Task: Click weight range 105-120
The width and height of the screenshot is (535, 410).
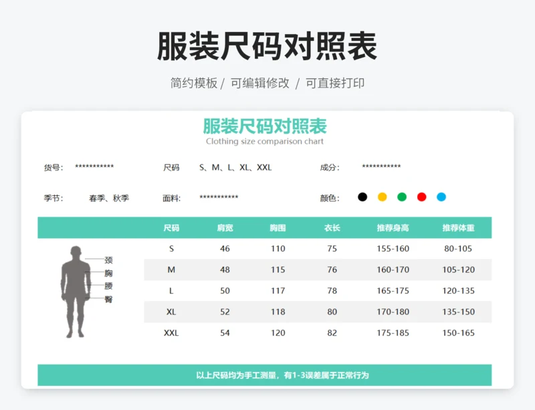Action: click(x=459, y=270)
